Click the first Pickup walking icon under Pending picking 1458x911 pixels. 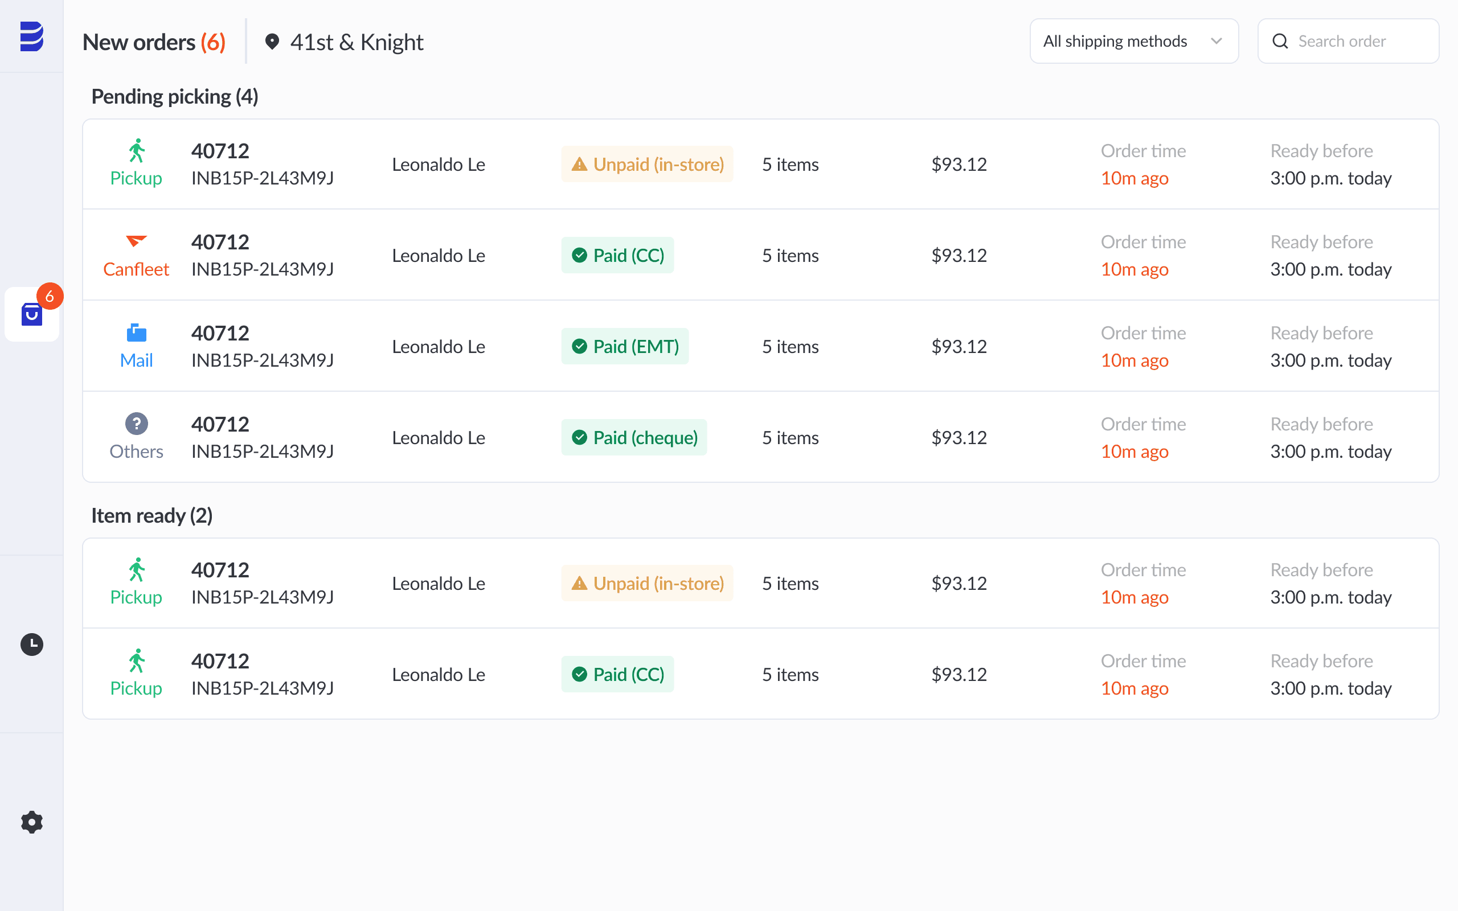pos(137,151)
